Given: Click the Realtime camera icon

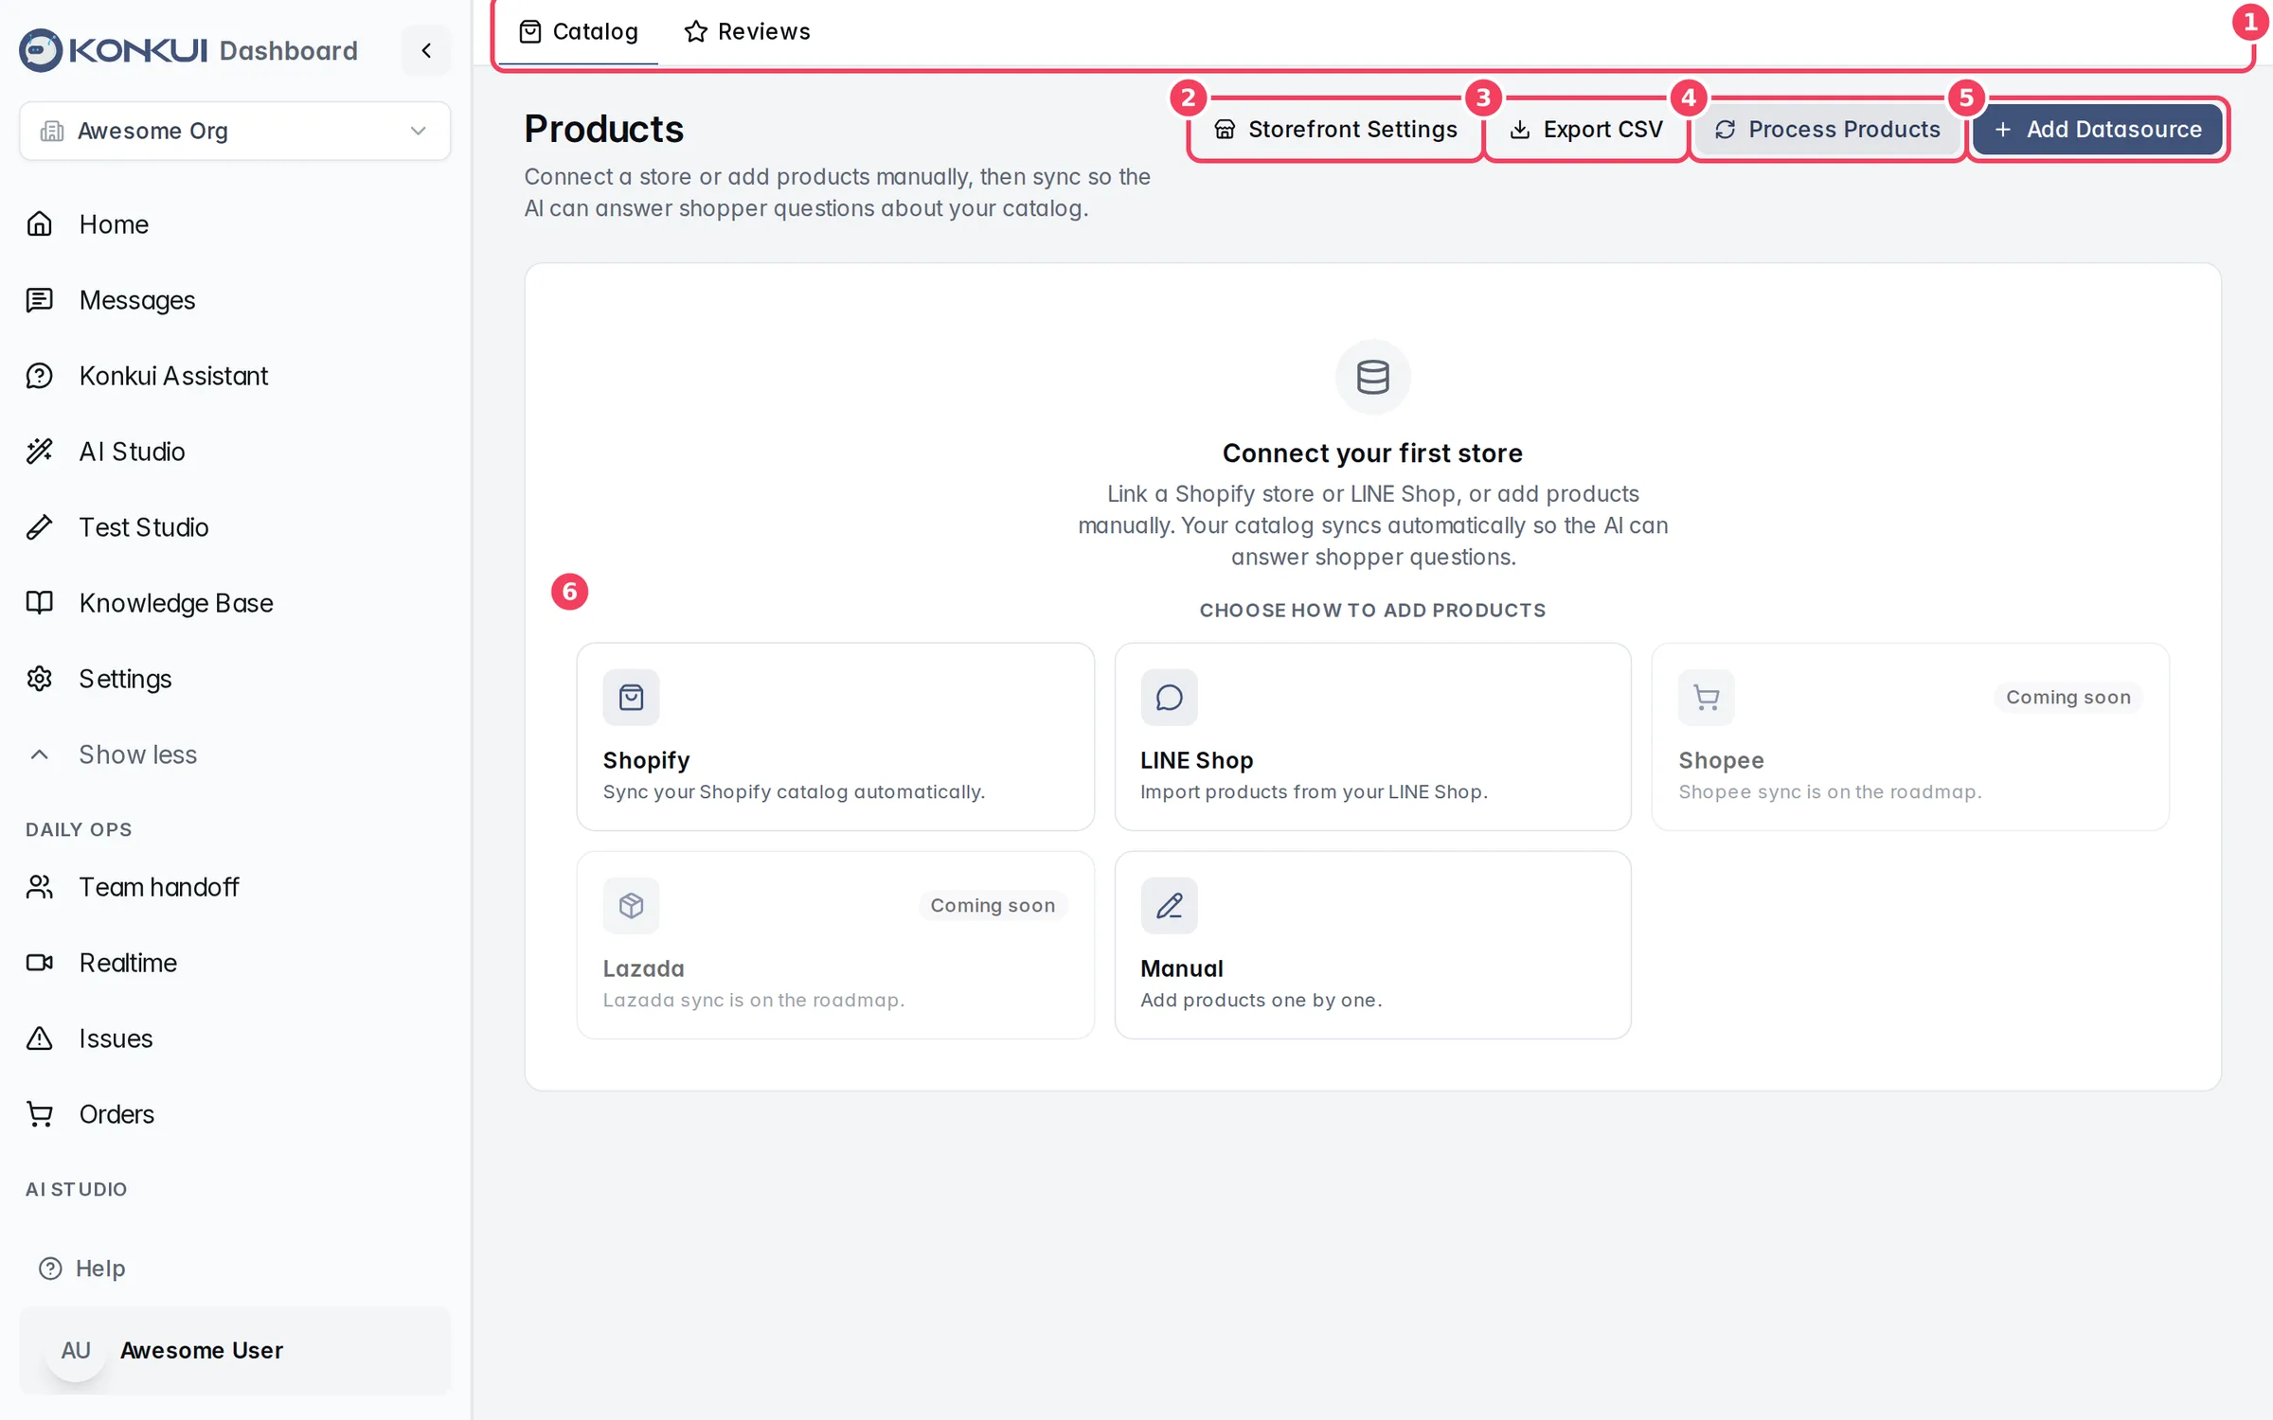Looking at the screenshot, I should click(40, 963).
